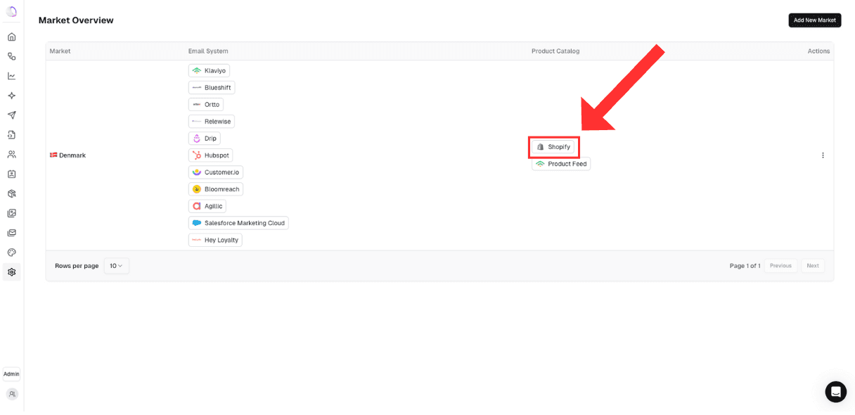Select the Blueshift email system tag
Image resolution: width=855 pixels, height=415 pixels.
(212, 88)
